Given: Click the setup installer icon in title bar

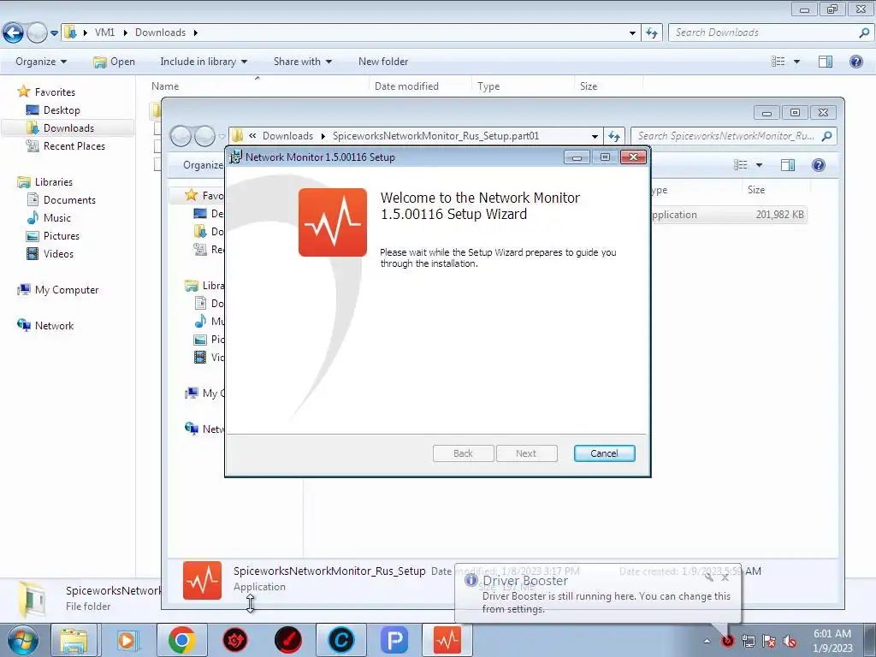Looking at the screenshot, I should [x=236, y=157].
